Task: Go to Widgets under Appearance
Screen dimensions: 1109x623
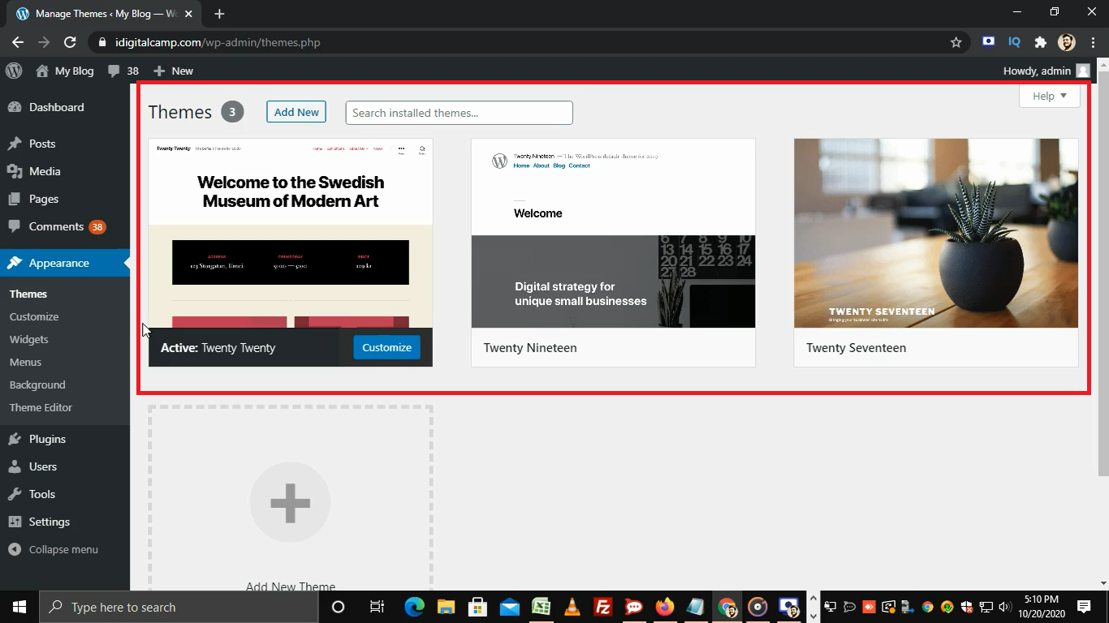Action: pos(29,339)
